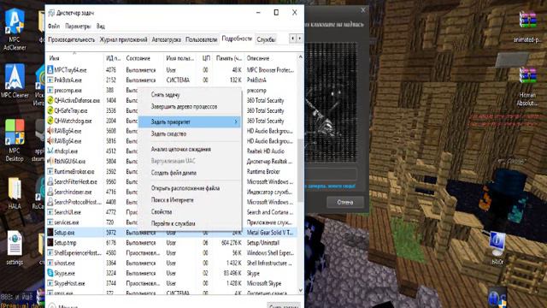This screenshot has height=308, width=547.
Task: Expand the Задать приоритет submenu
Action: [x=190, y=121]
